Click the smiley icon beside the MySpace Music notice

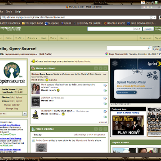pos(33,61)
